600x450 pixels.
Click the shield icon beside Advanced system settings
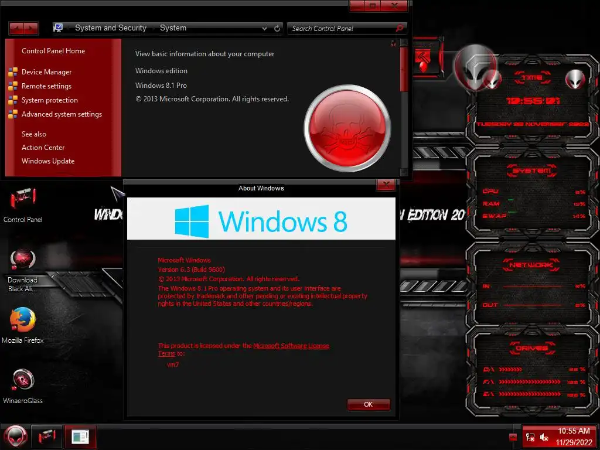(13, 114)
